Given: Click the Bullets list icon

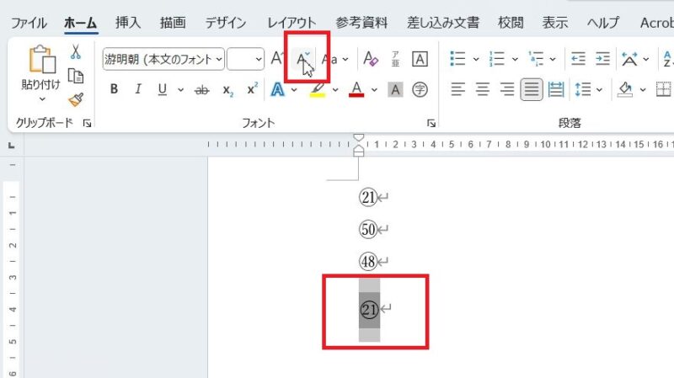Looking at the screenshot, I should tap(457, 58).
